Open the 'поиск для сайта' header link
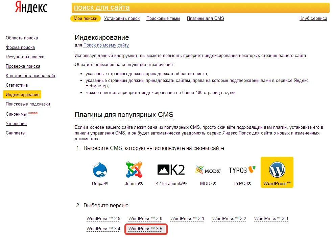Viewport: 333px width, 240px height. tap(102, 7)
